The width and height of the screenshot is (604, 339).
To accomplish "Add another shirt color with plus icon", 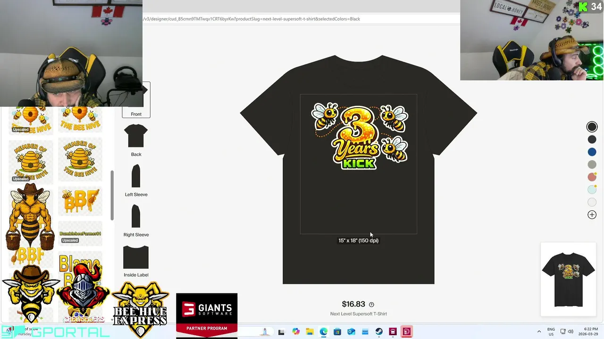I will point(592,215).
